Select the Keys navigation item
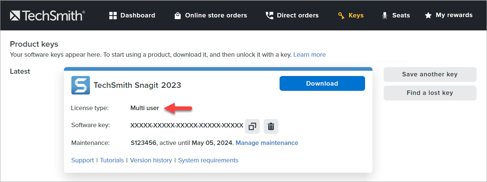 (351, 16)
